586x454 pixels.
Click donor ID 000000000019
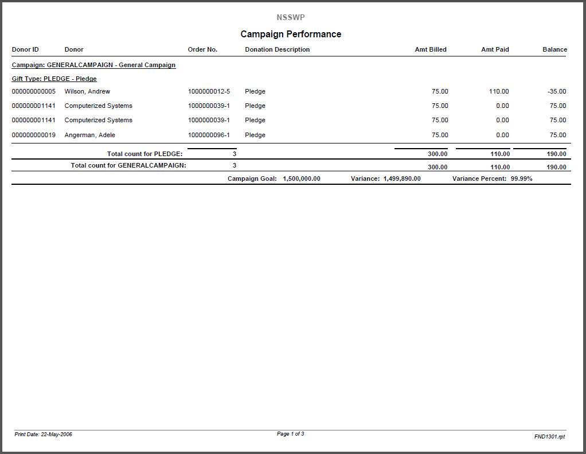34,135
